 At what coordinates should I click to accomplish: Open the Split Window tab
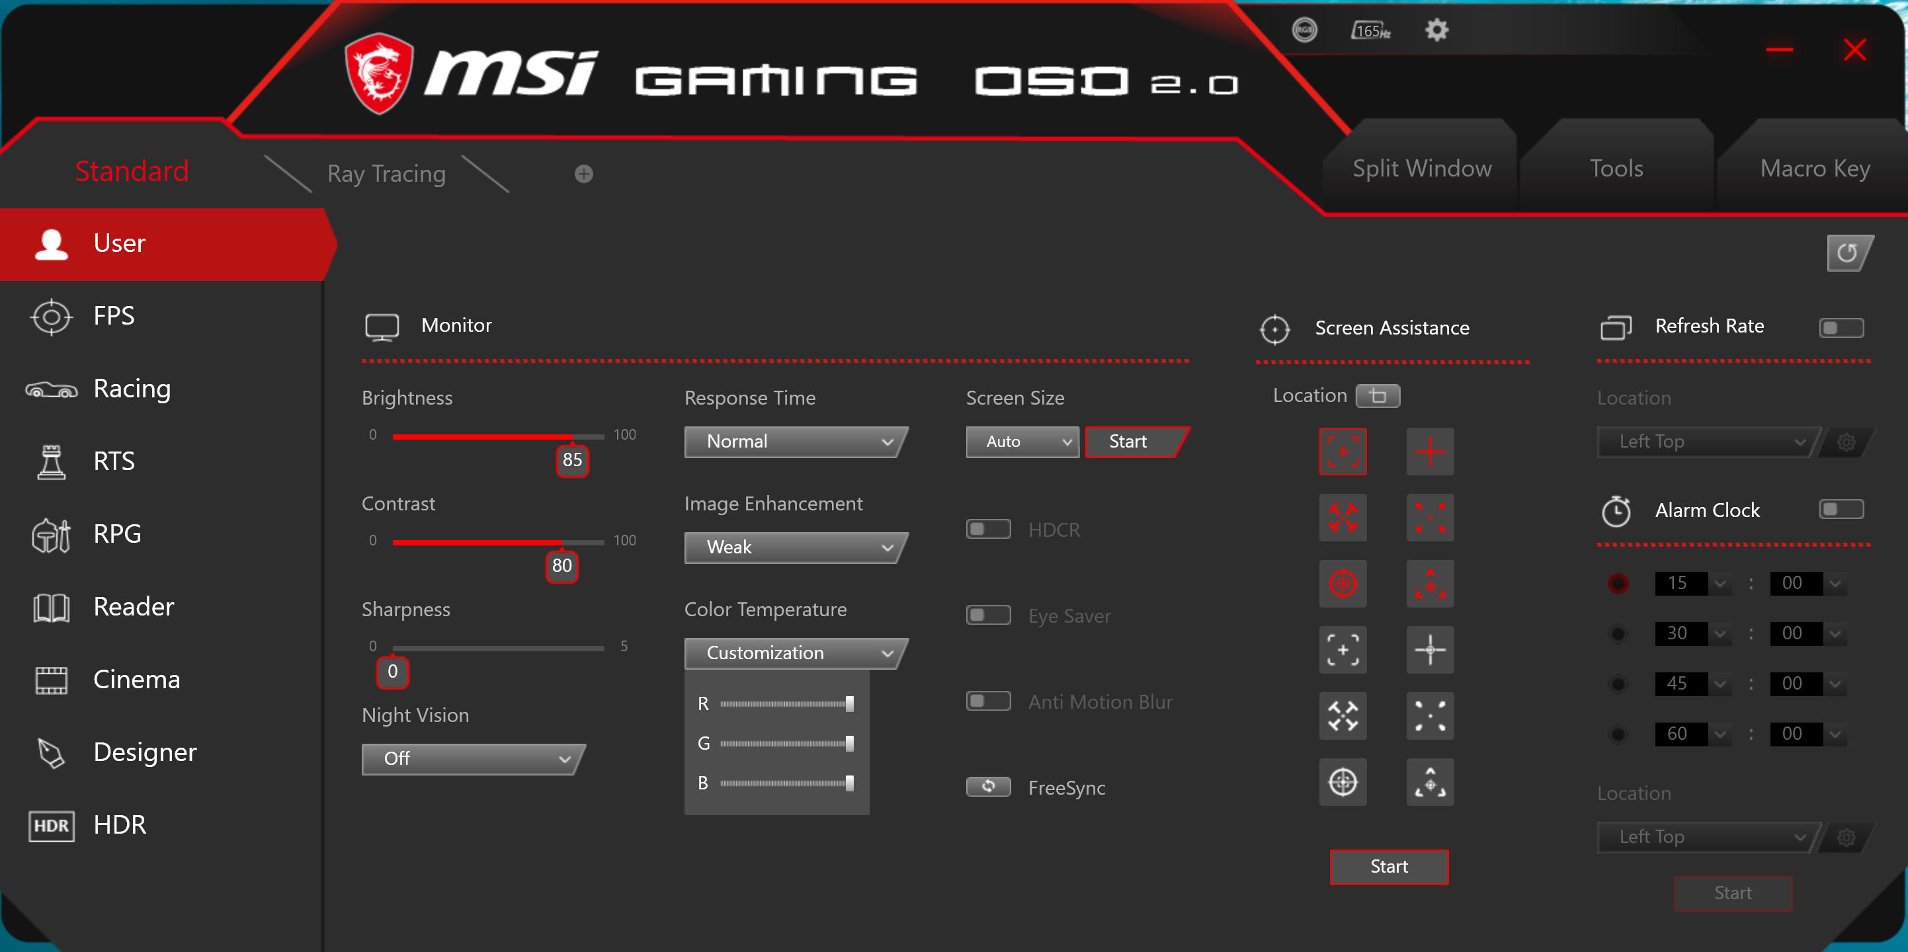(x=1421, y=169)
